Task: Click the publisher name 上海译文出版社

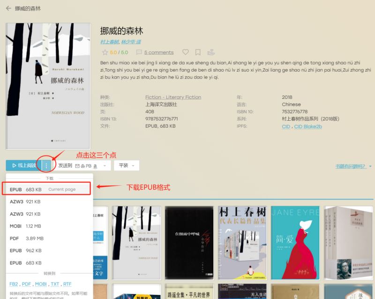Action: (161, 104)
